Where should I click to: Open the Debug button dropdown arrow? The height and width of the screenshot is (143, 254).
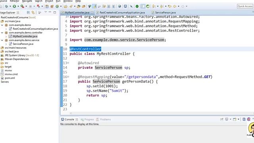click(10, 6)
